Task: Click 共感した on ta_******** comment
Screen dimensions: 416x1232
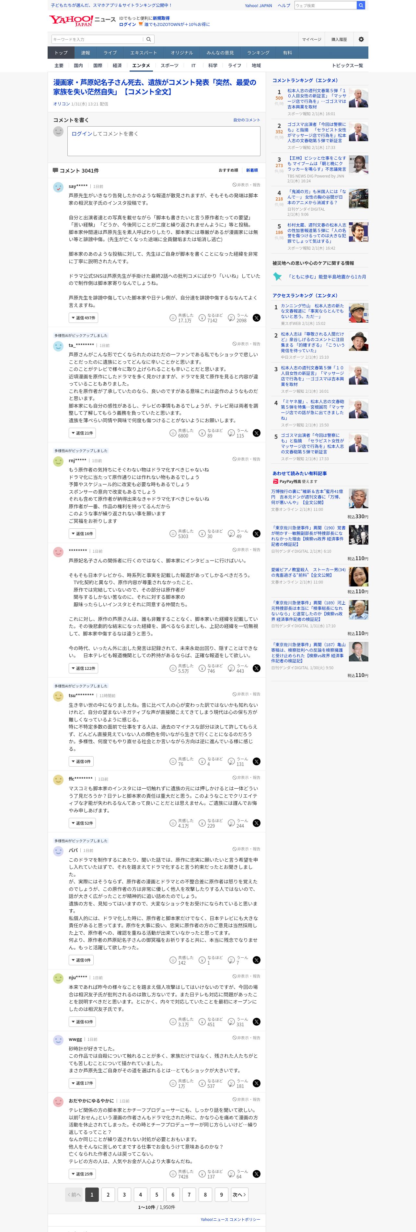Action: (181, 433)
